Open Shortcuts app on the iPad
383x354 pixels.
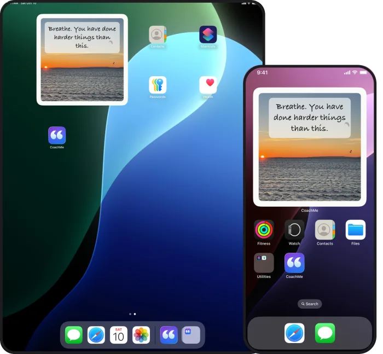(208, 34)
